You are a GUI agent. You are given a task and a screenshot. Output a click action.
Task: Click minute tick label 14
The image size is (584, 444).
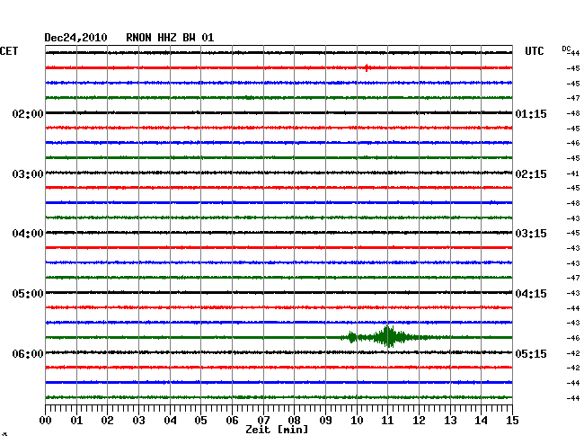[x=481, y=420]
